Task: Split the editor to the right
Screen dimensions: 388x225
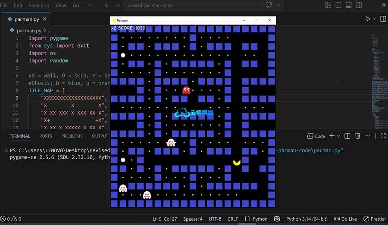Action: (383, 19)
